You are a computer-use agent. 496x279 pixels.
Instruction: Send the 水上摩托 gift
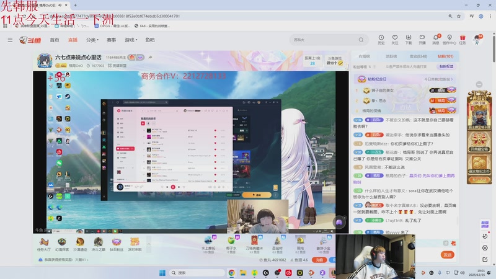(x=208, y=244)
